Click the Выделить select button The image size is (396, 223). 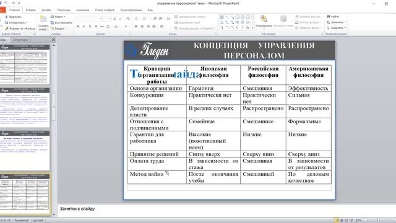[336, 28]
